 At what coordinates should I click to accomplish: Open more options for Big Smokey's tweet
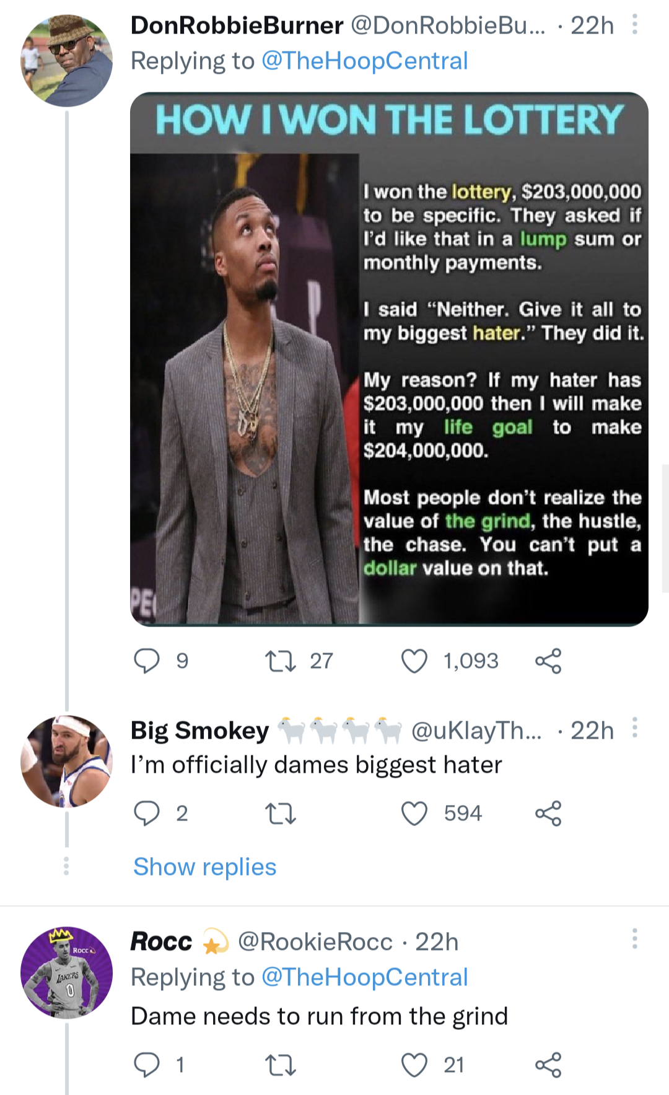(x=634, y=728)
